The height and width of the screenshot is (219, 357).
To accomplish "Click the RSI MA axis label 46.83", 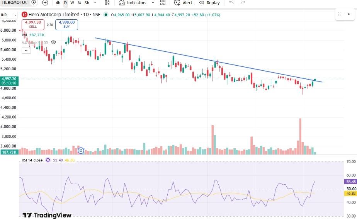I will coord(351,194).
